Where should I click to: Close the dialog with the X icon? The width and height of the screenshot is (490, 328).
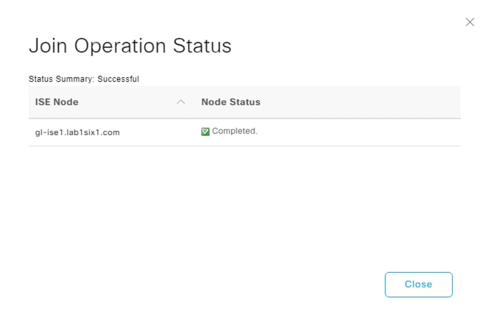tap(469, 22)
